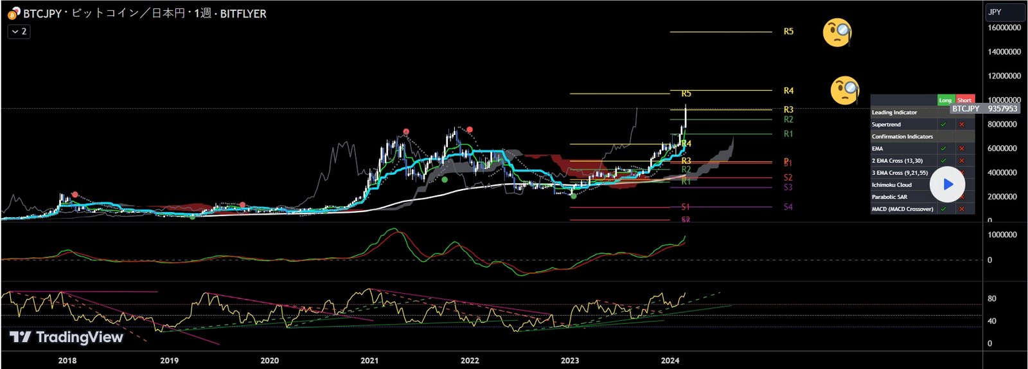Click the 2021 label on time axis
The height and width of the screenshot is (369, 1028).
pos(369,361)
